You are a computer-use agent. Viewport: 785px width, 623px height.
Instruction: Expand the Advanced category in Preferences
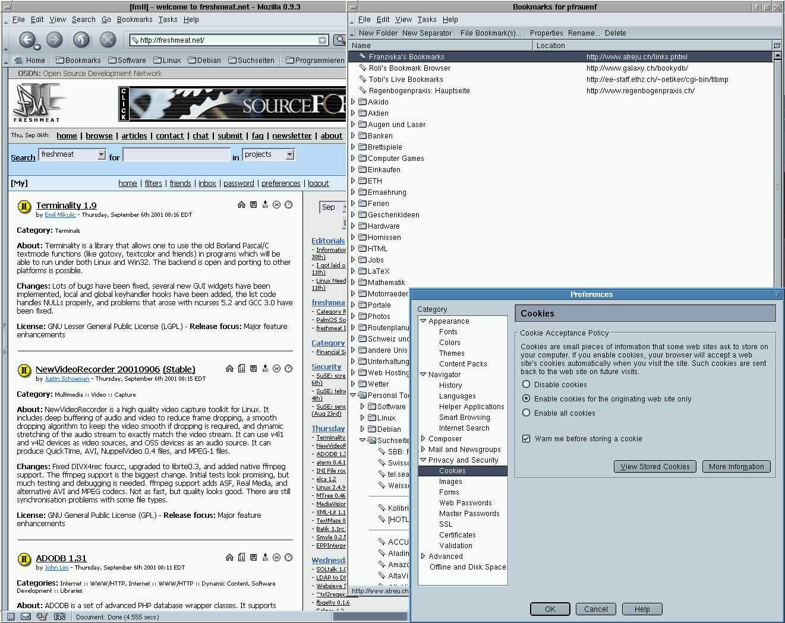pyautogui.click(x=423, y=556)
